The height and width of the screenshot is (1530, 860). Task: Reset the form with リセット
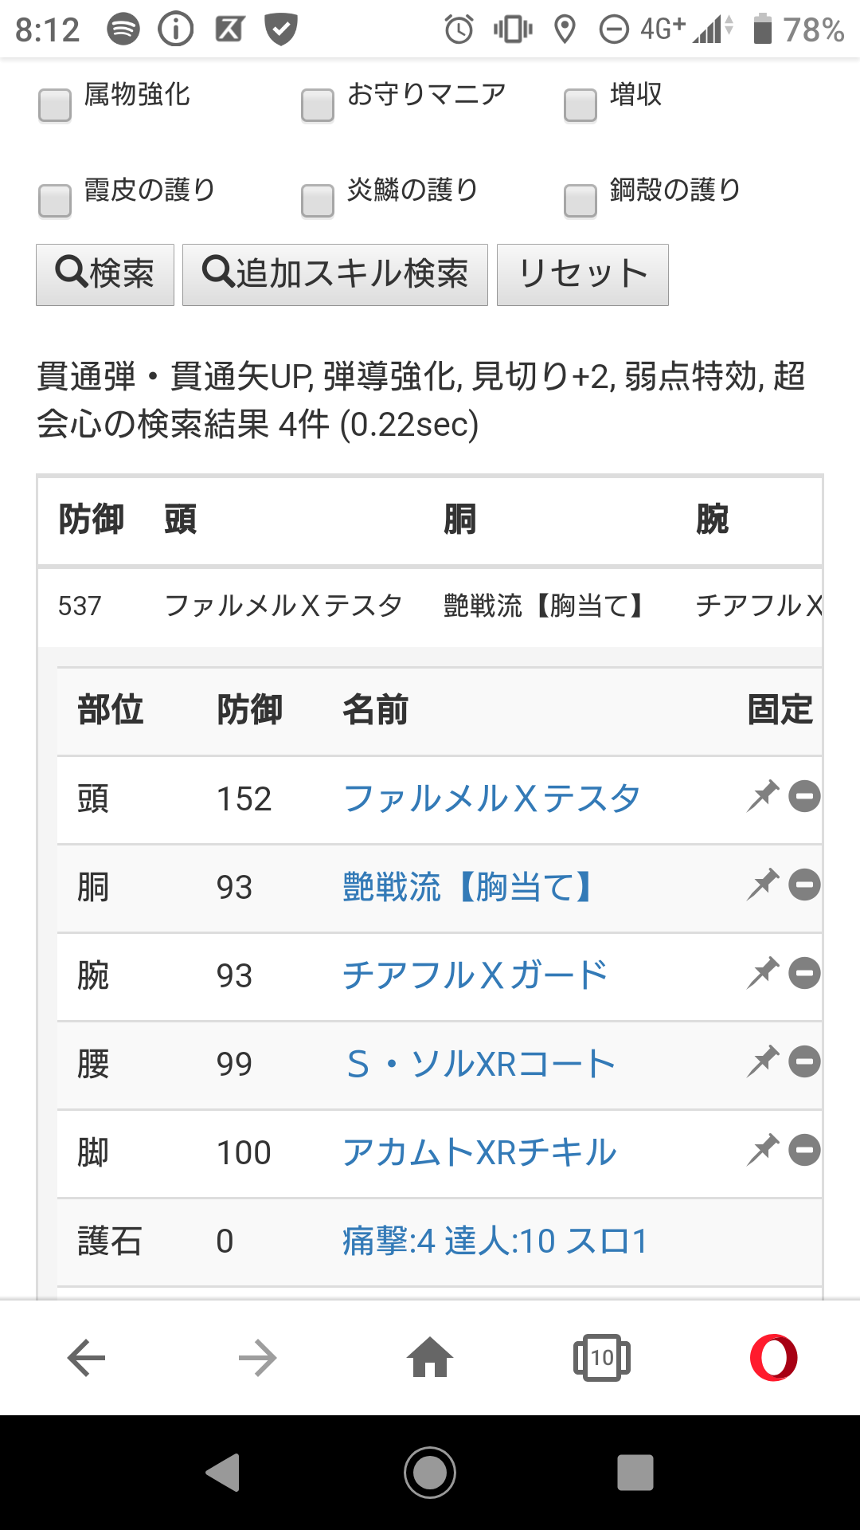582,275
